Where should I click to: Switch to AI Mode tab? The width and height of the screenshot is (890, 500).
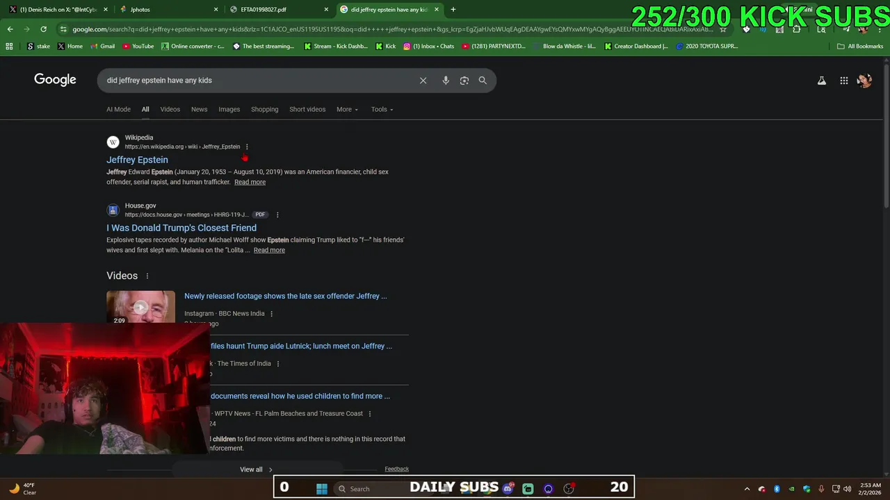tap(118, 109)
